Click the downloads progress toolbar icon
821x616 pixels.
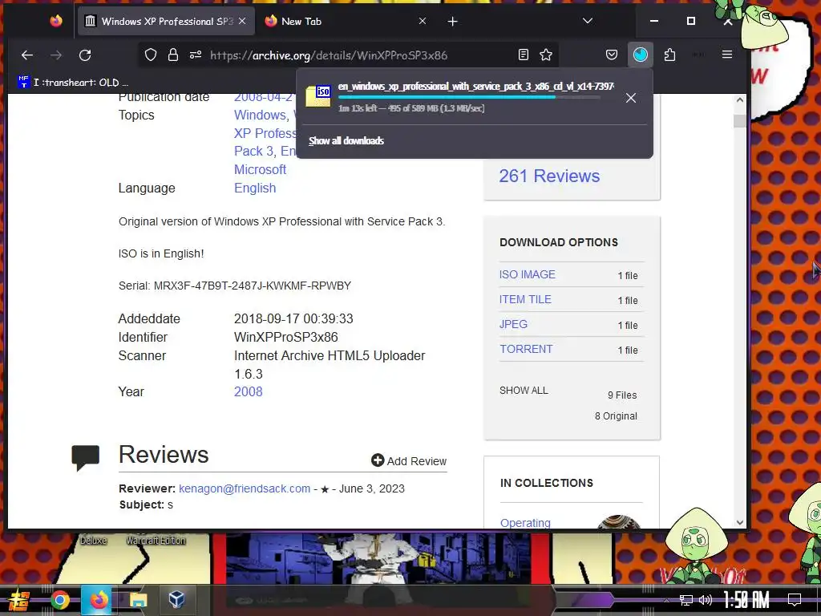(x=640, y=55)
